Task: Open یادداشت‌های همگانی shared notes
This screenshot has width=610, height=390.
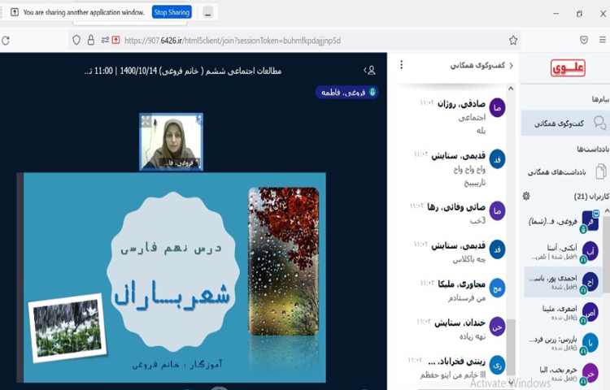Action: (566, 171)
